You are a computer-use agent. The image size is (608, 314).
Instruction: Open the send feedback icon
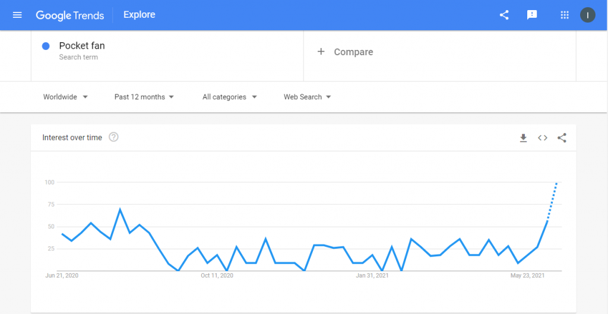532,15
